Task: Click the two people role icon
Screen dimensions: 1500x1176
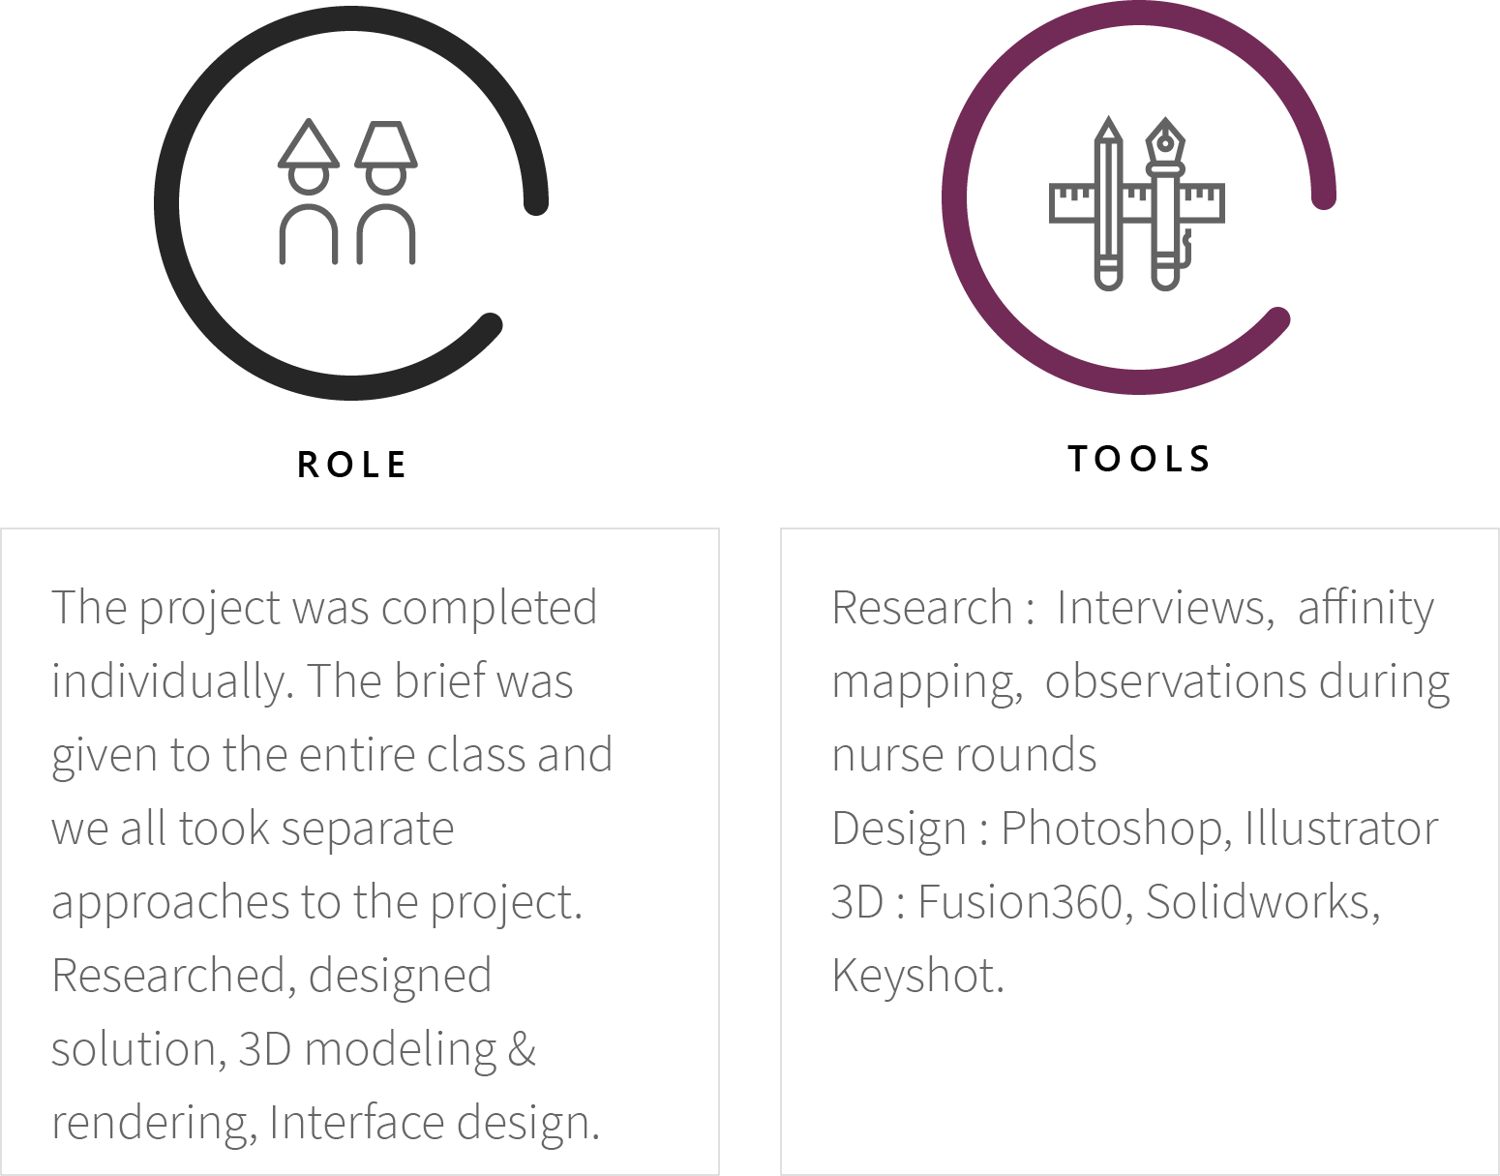Action: pyautogui.click(x=347, y=192)
